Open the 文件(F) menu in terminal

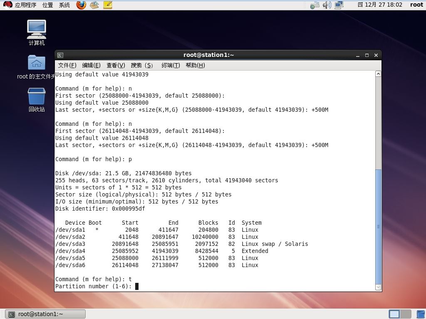pyautogui.click(x=67, y=65)
